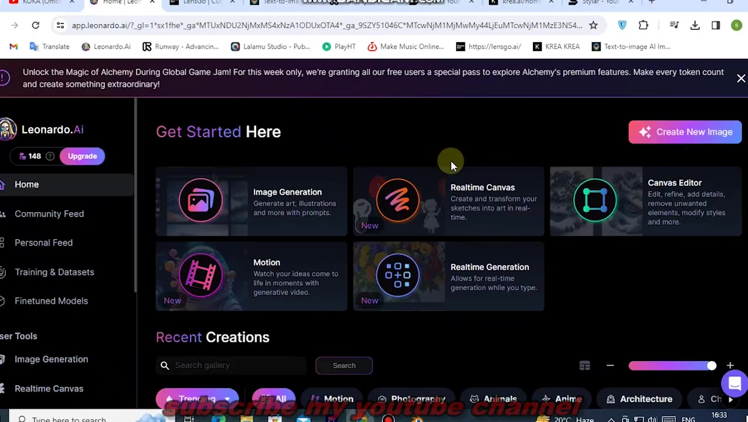Open the browser profile avatar
This screenshot has width=748, height=422.
(736, 25)
